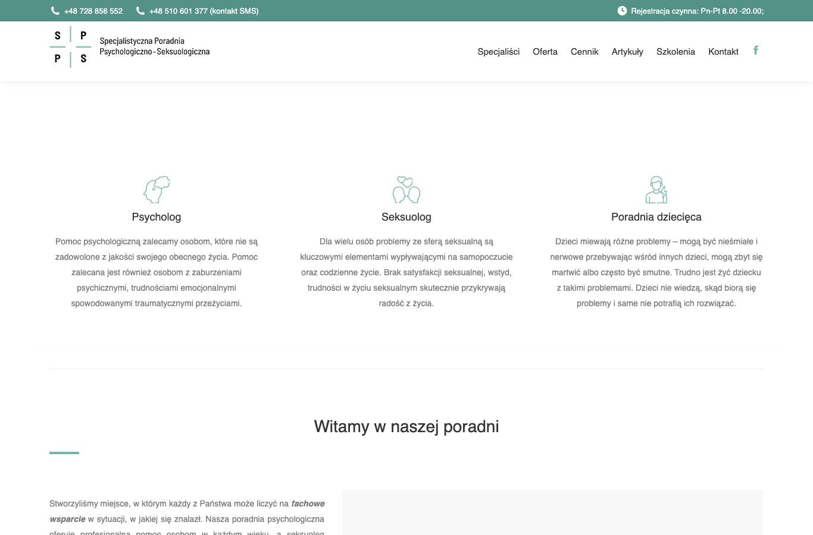
Task: Click the bold italic words 'fachowe wsparcie'
Action: point(187,511)
